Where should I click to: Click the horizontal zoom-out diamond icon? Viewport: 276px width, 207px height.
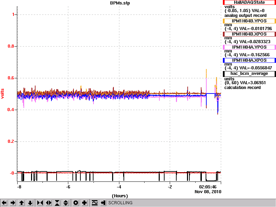[x=49, y=203]
